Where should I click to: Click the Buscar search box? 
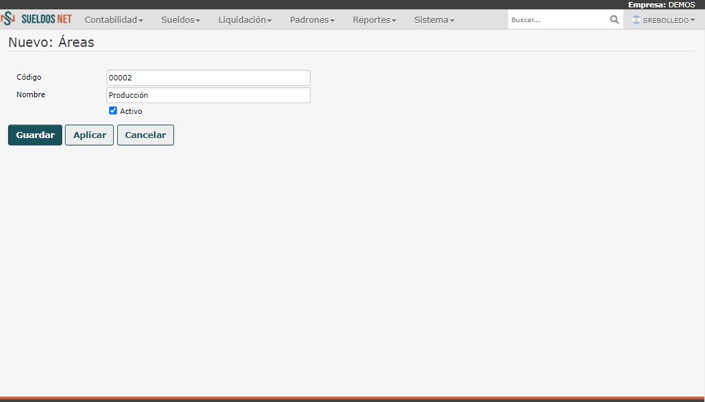[559, 20]
